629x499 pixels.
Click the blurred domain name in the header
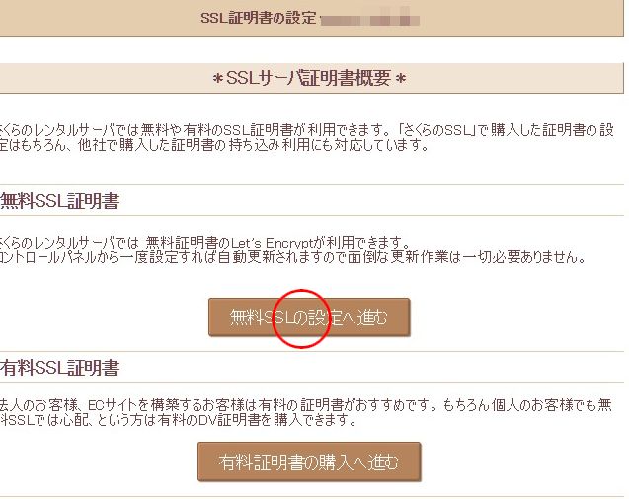point(370,19)
